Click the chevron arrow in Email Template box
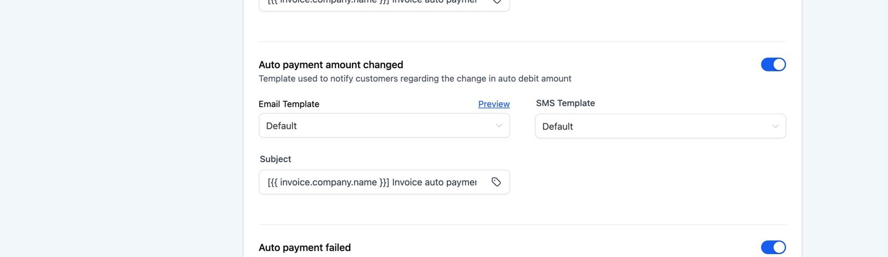 499,126
